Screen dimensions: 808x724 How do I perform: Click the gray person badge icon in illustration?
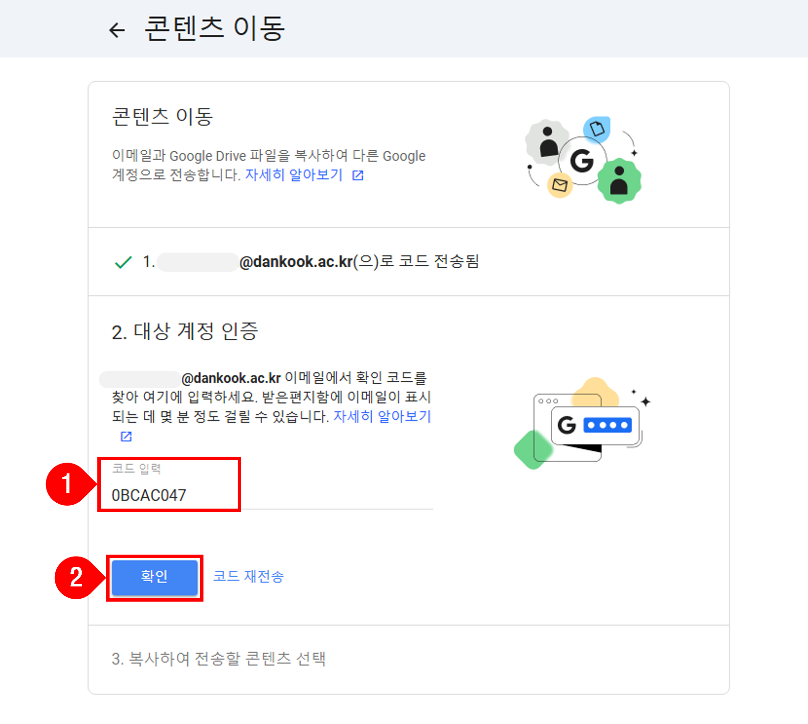point(547,141)
